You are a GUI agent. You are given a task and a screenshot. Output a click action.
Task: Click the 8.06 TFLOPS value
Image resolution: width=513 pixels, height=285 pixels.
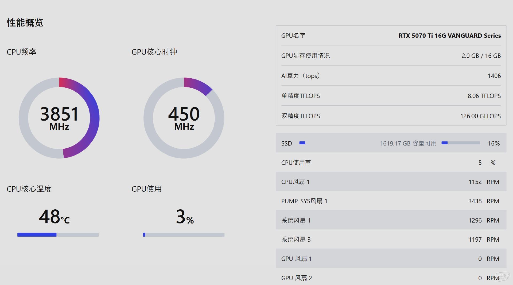click(484, 96)
